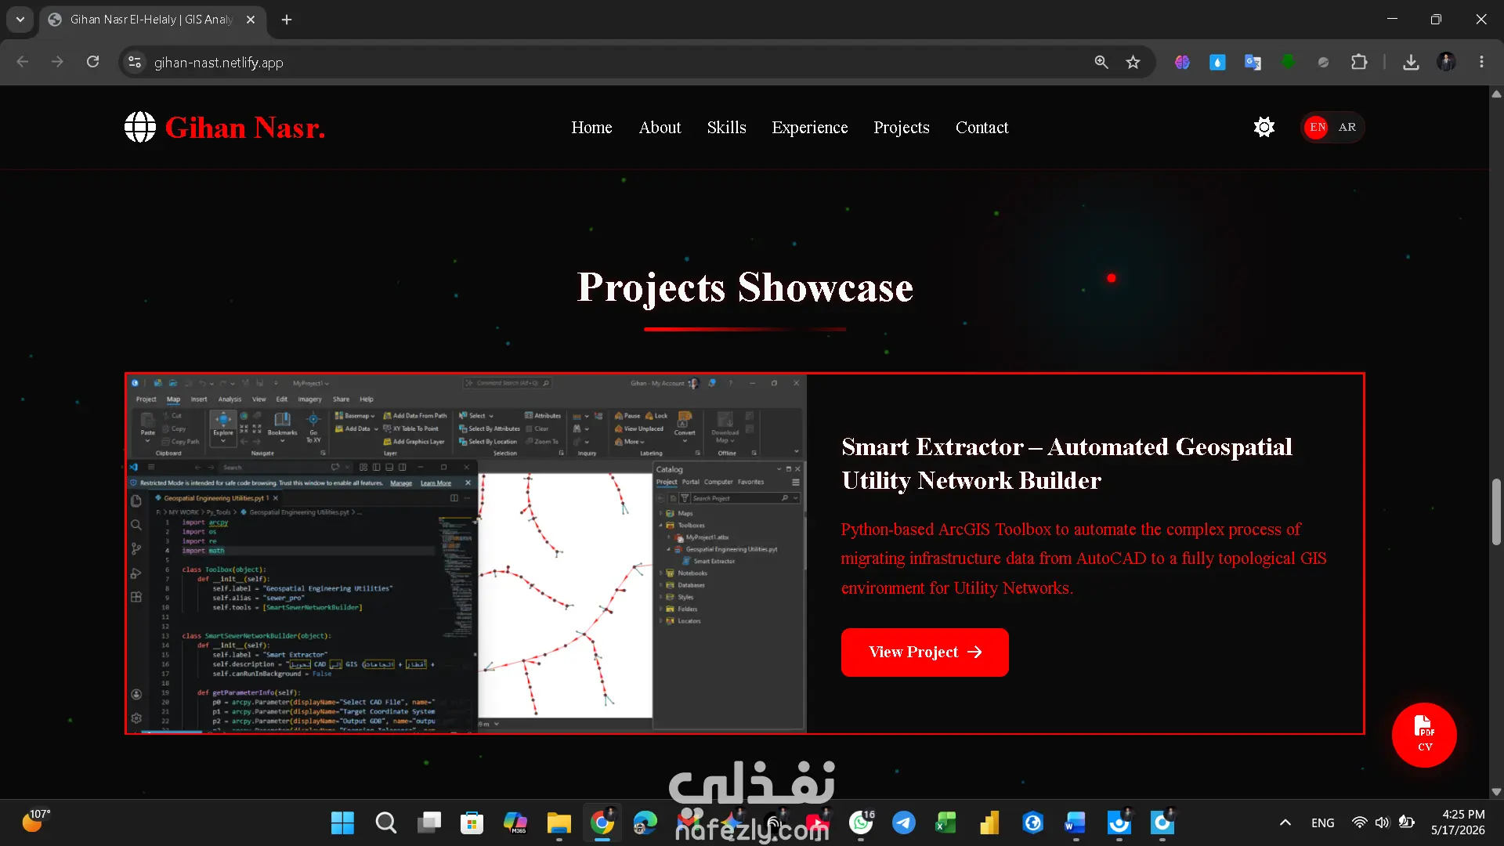This screenshot has height=846, width=1504.
Task: Open the Extensions puzzle-piece menu
Action: pyautogui.click(x=1359, y=62)
